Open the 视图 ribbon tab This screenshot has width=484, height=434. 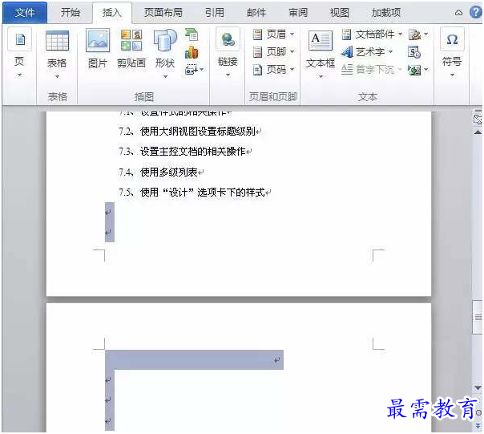tap(340, 13)
